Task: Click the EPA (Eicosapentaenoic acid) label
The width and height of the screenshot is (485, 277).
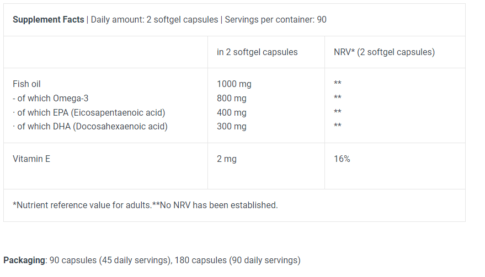Action: (91, 112)
